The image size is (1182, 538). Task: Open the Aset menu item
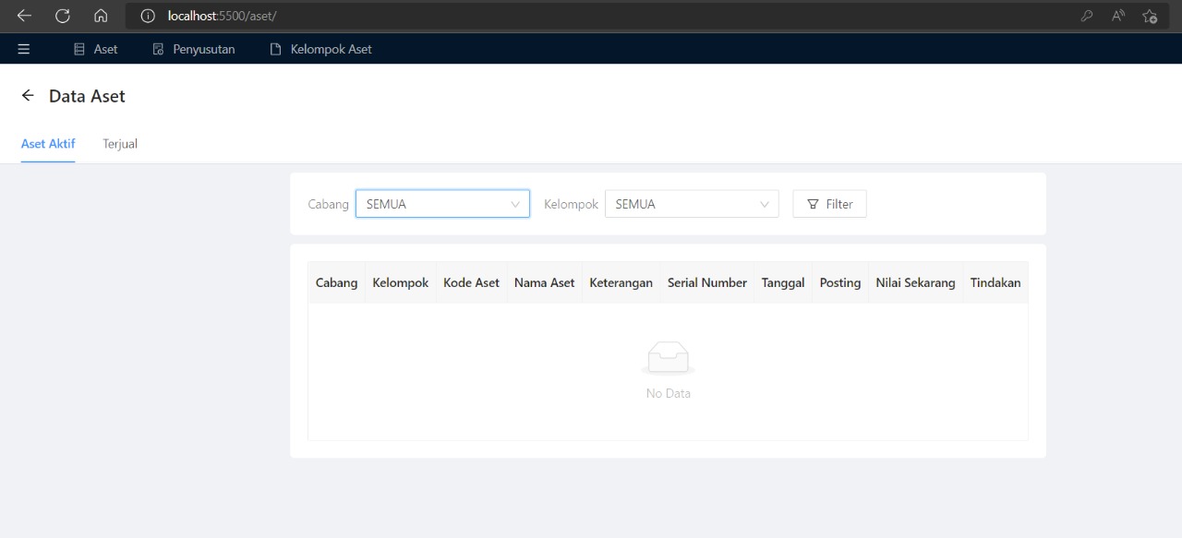pos(96,49)
